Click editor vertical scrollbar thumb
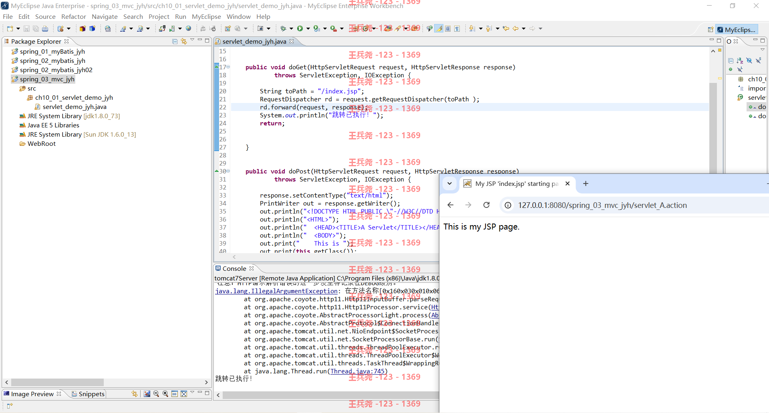This screenshot has width=769, height=413. (713, 128)
